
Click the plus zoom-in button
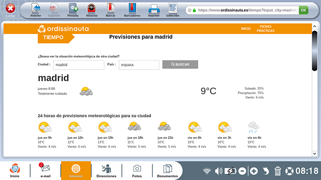[x=254, y=171]
